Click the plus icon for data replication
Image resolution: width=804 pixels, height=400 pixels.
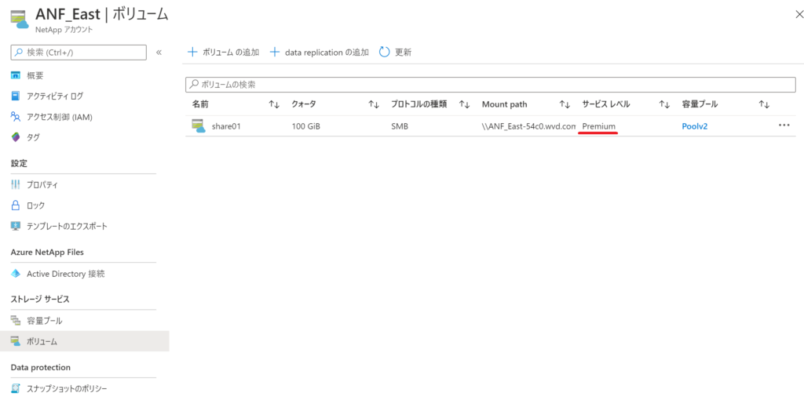coord(275,52)
